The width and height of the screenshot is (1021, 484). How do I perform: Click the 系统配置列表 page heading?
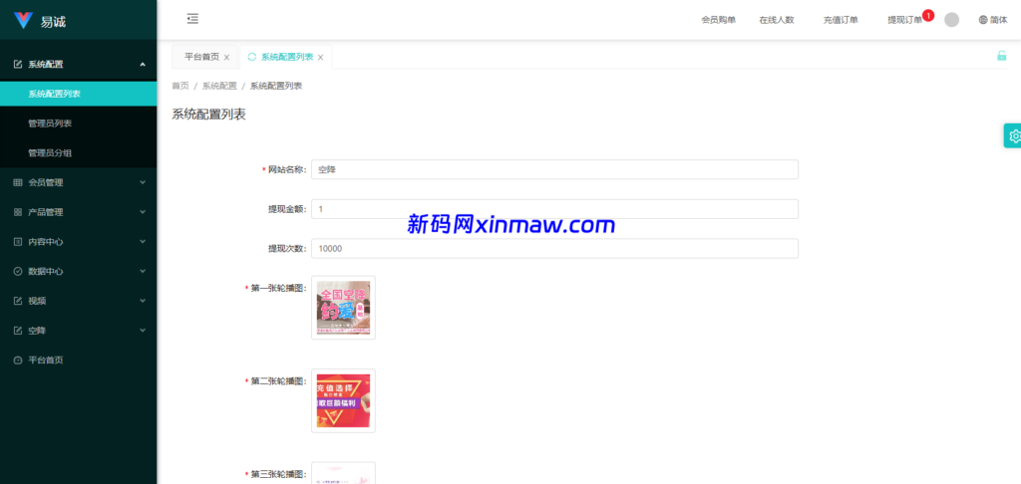(x=208, y=115)
